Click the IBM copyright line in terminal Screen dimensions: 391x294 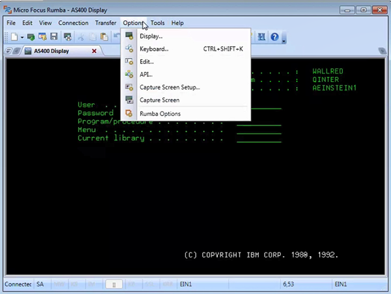tap(261, 255)
